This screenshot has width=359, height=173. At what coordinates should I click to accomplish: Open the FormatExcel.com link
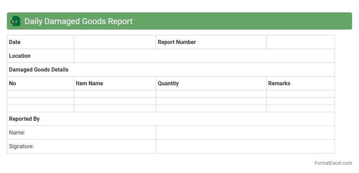[333, 163]
